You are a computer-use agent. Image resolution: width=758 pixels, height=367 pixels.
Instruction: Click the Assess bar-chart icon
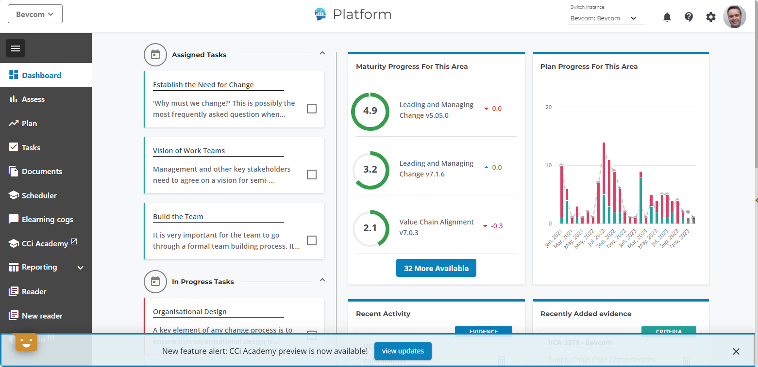[14, 99]
